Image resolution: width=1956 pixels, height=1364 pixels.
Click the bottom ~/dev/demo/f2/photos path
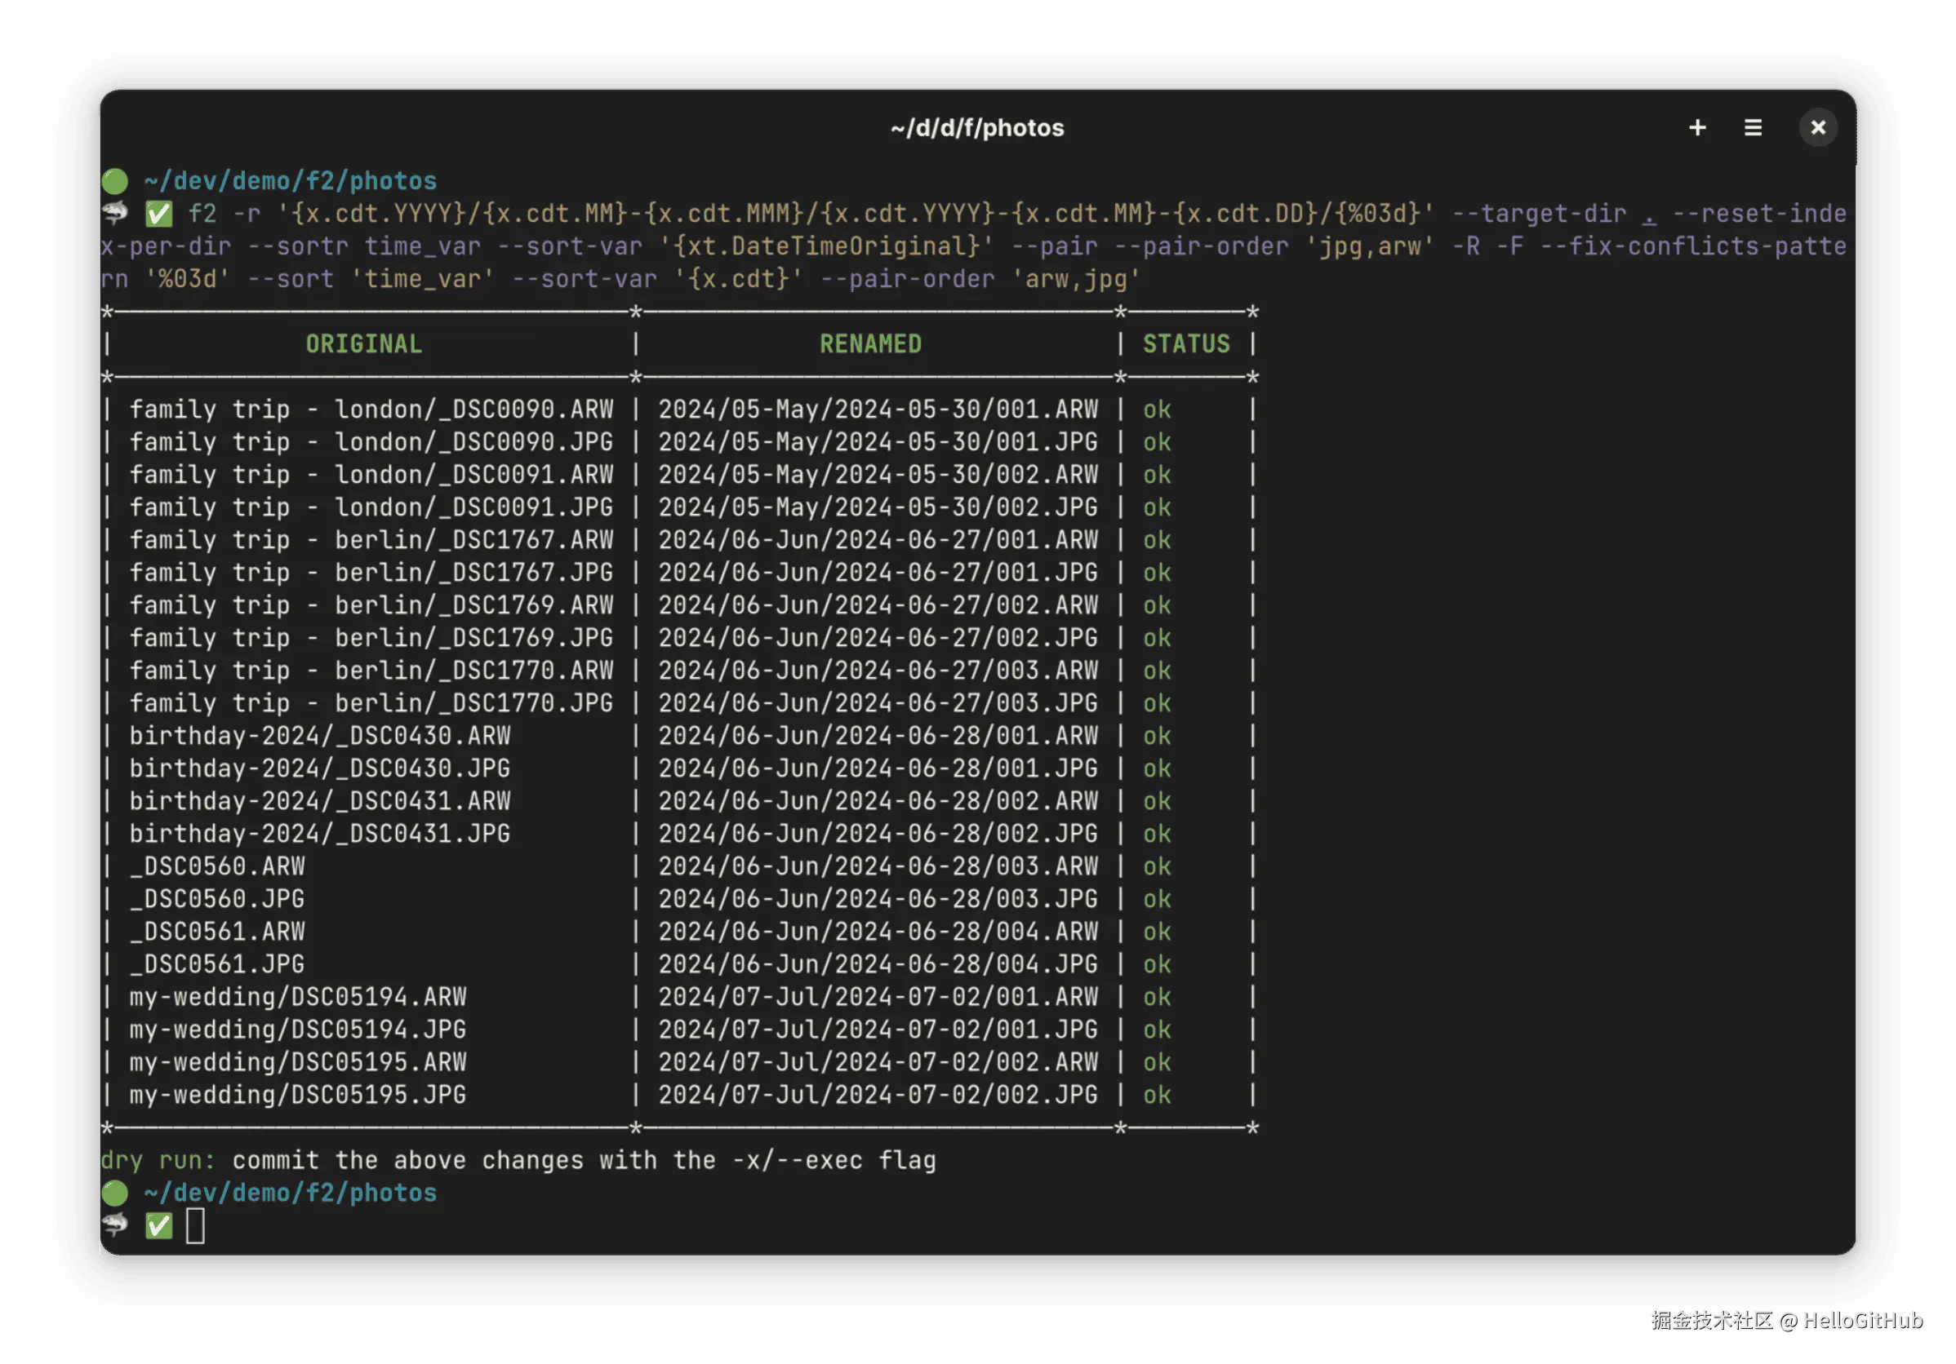(291, 1193)
